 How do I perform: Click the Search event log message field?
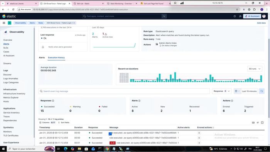124,91
